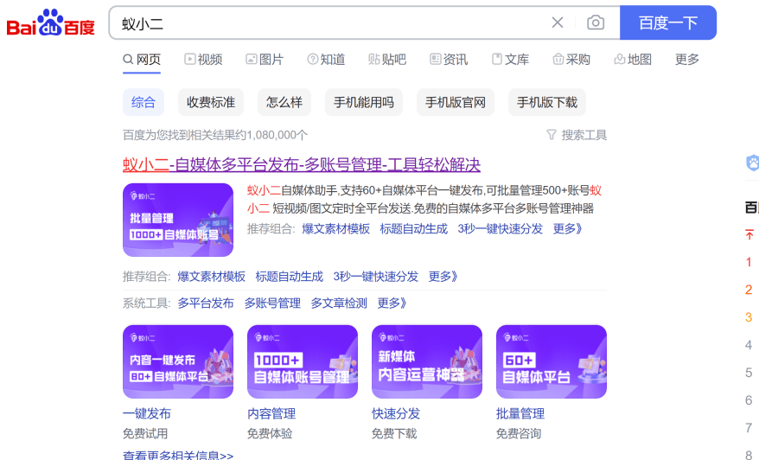This screenshot has width=759, height=460.
Task: Click 更多》 in 系统工具 row
Action: 392,303
